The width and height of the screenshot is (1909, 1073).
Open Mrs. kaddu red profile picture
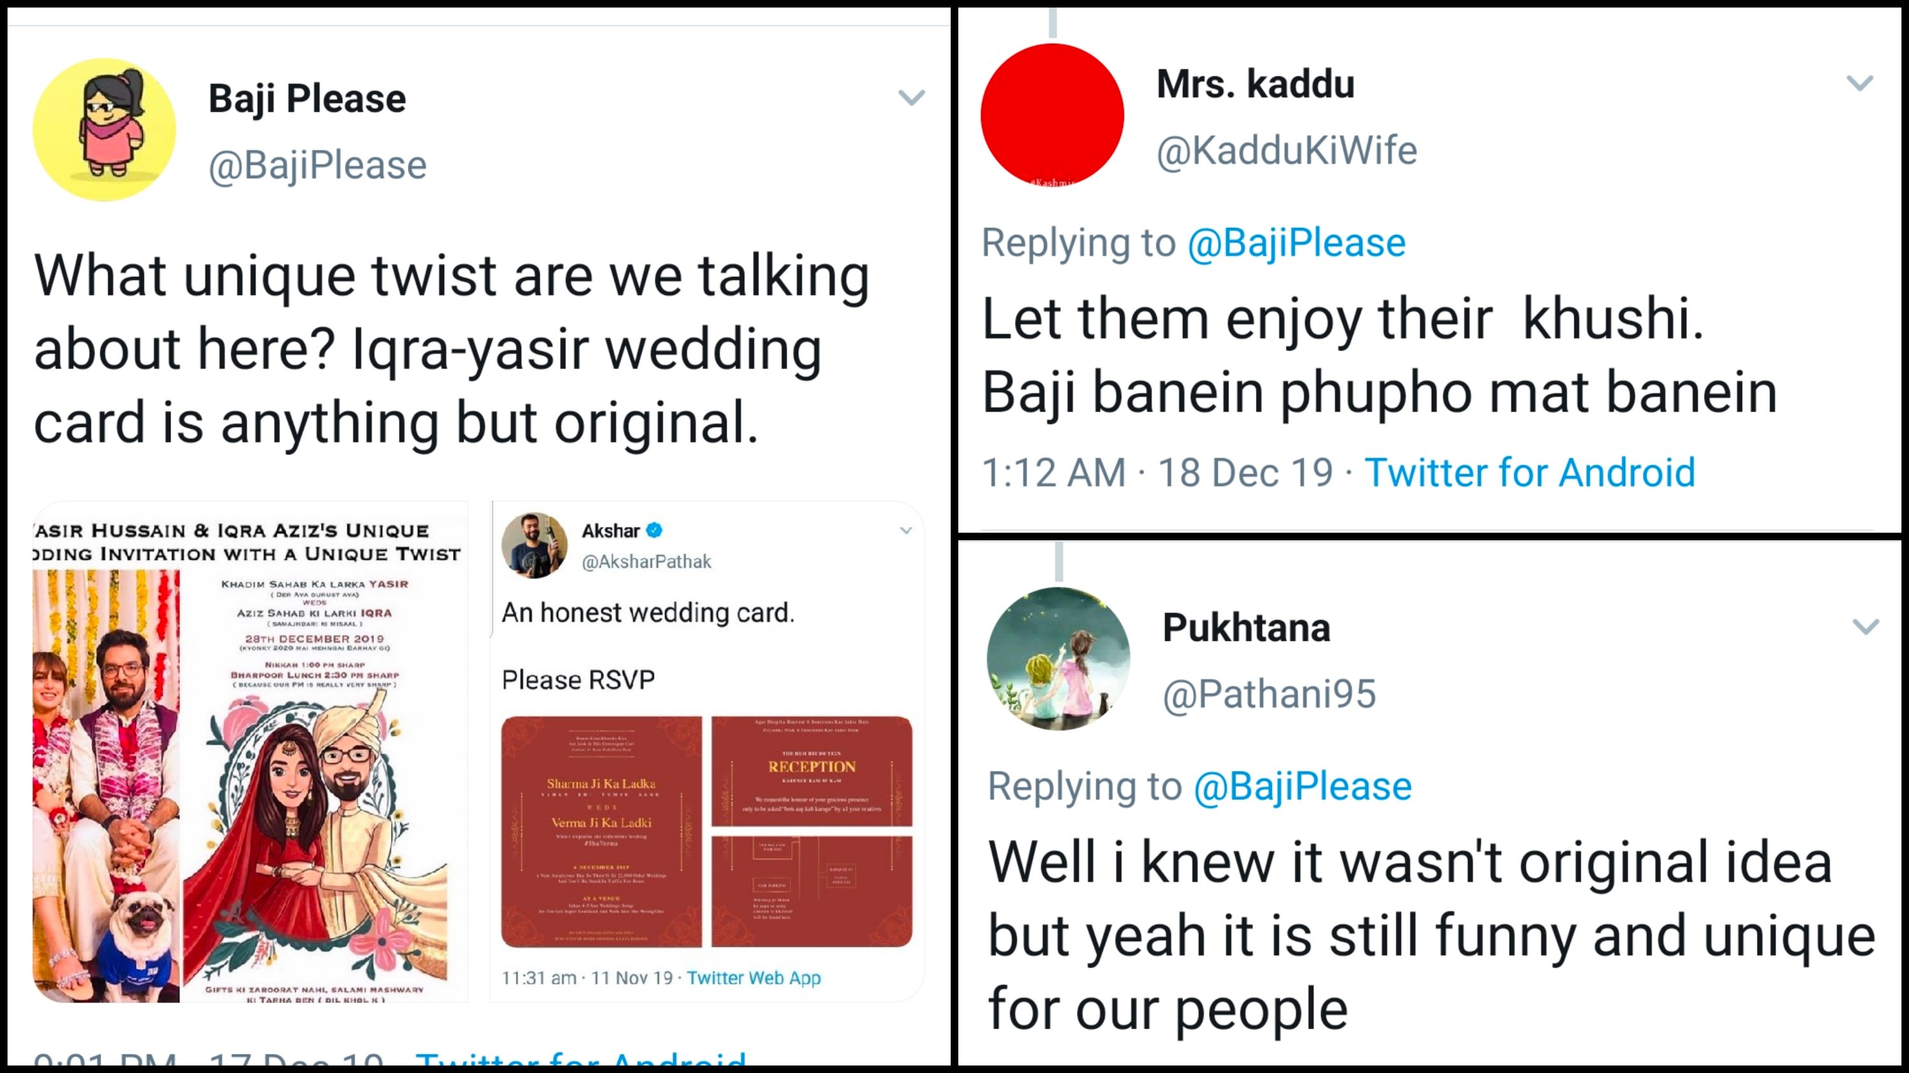[1052, 115]
